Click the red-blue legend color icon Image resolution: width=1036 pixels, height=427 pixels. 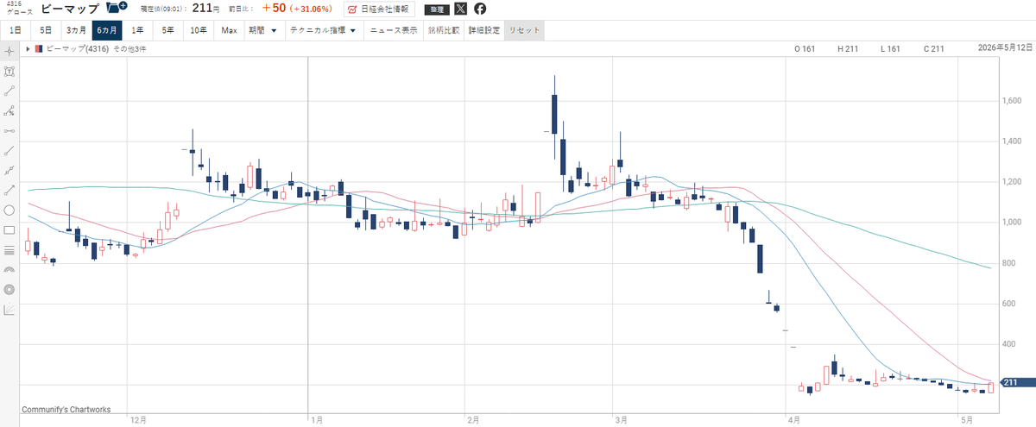(39, 49)
